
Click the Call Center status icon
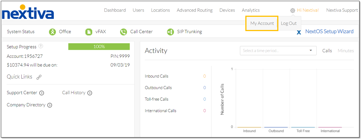(123, 32)
